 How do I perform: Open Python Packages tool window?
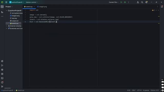point(2,61)
